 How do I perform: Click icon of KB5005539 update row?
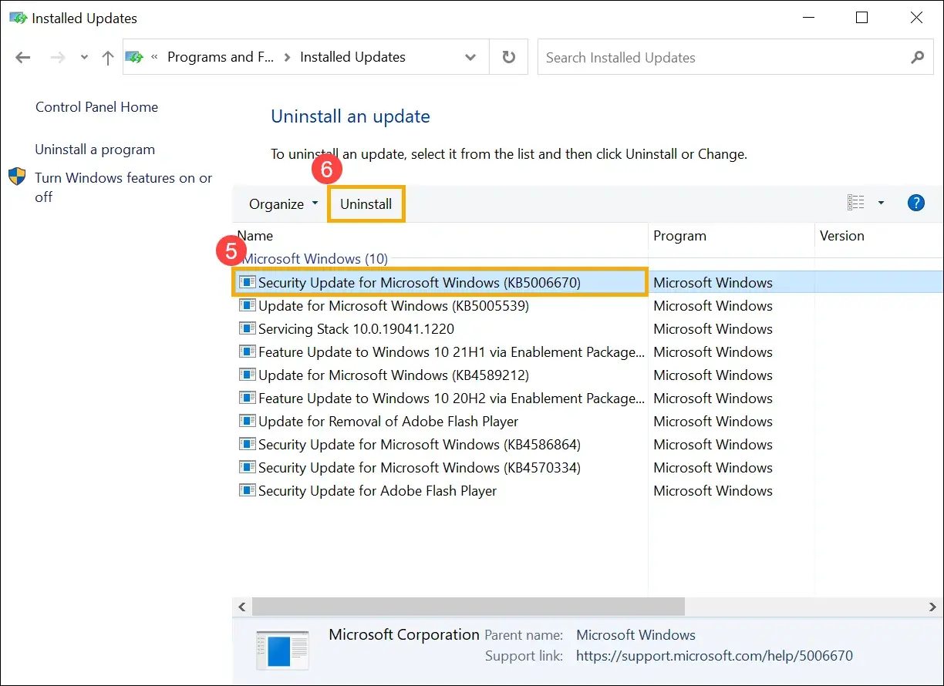tap(247, 305)
